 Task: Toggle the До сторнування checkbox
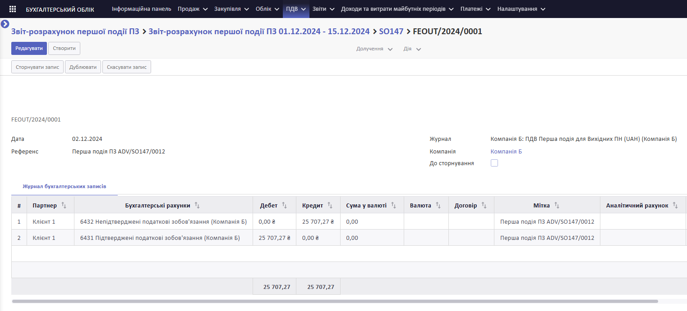tap(494, 163)
